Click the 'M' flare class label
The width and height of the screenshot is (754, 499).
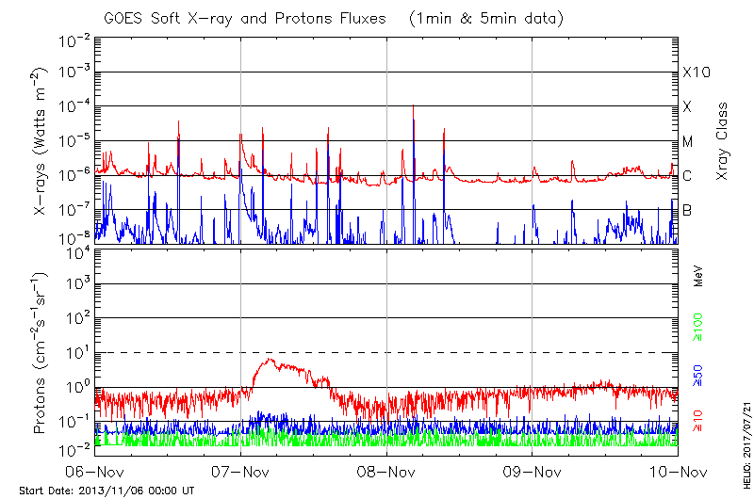(x=688, y=142)
